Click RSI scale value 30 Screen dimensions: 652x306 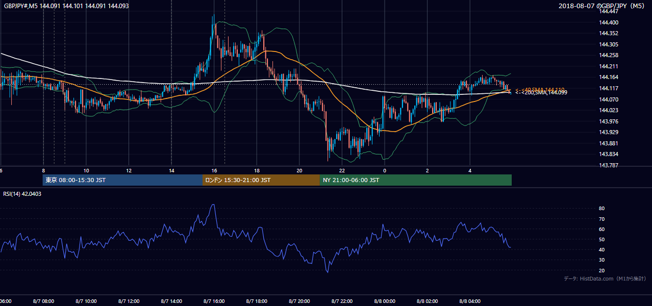602,260
